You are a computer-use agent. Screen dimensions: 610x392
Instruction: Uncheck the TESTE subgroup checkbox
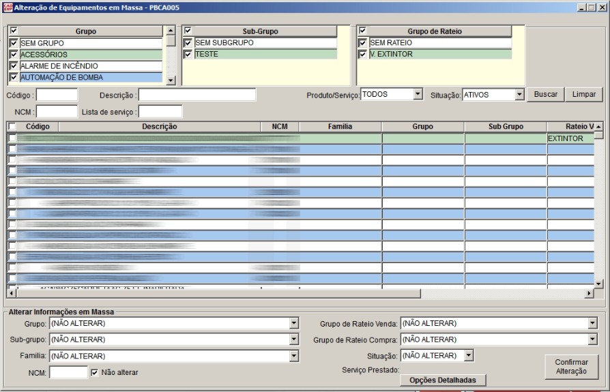coord(188,54)
